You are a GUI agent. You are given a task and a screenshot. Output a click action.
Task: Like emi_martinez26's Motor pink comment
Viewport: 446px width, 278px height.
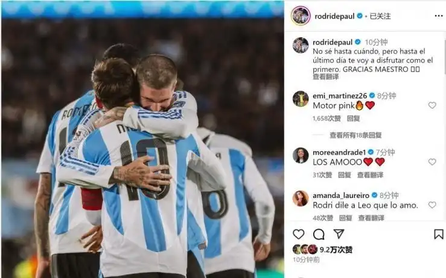click(x=432, y=105)
